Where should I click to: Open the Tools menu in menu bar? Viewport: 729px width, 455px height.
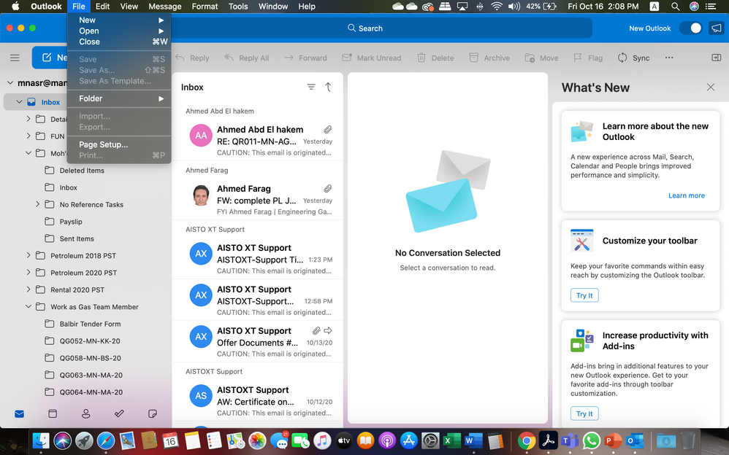(x=238, y=7)
